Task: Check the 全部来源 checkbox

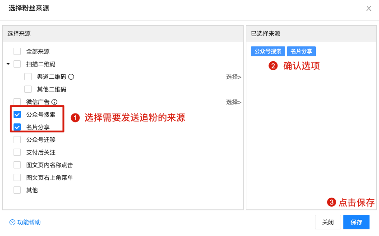Action: click(17, 51)
